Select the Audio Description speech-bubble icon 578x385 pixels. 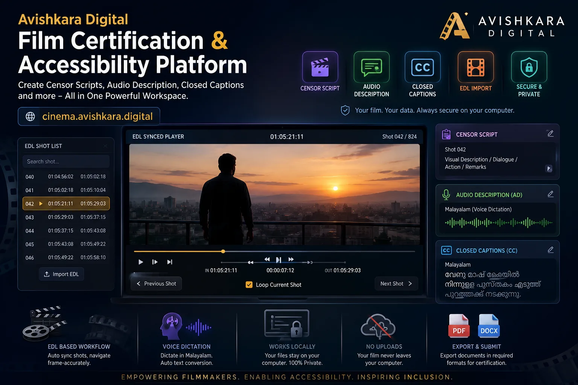(x=371, y=67)
